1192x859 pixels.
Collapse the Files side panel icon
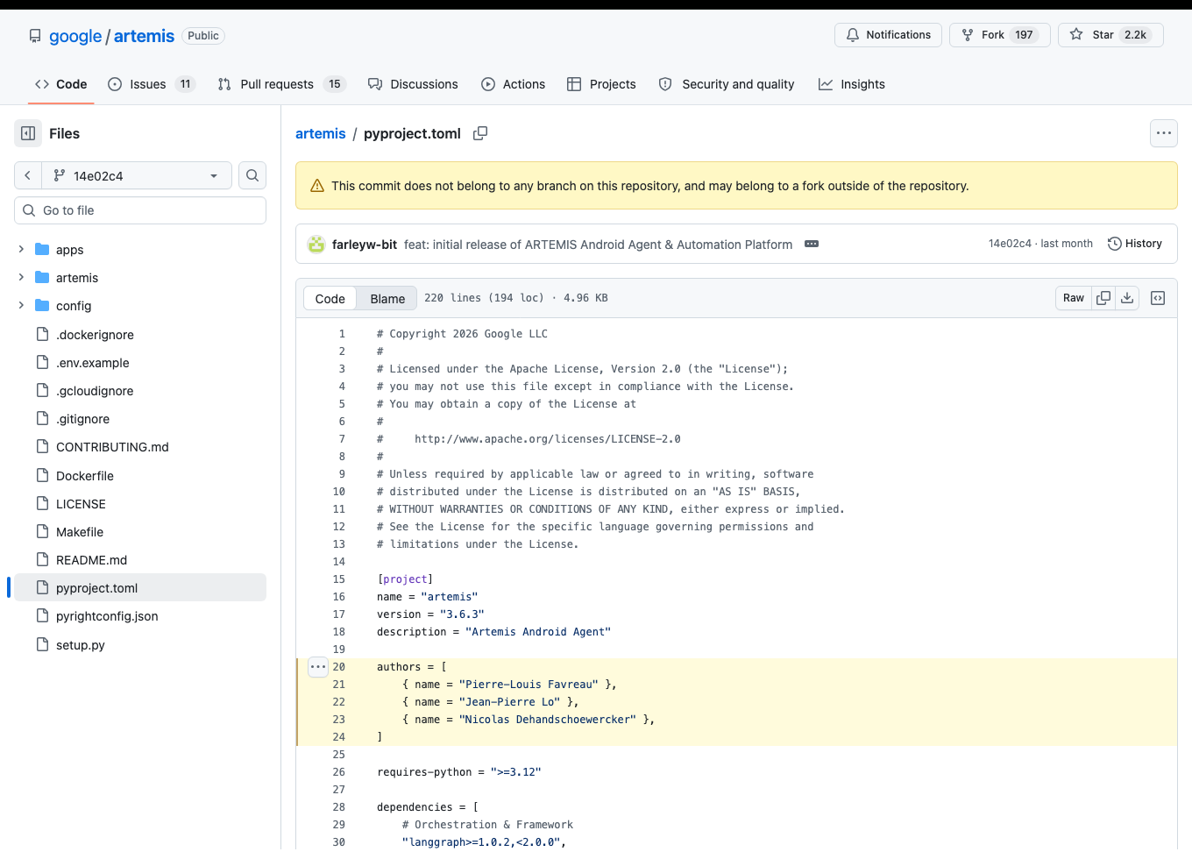pyautogui.click(x=28, y=133)
